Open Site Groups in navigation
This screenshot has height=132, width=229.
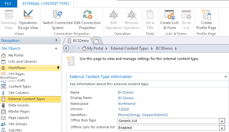pos(18,124)
